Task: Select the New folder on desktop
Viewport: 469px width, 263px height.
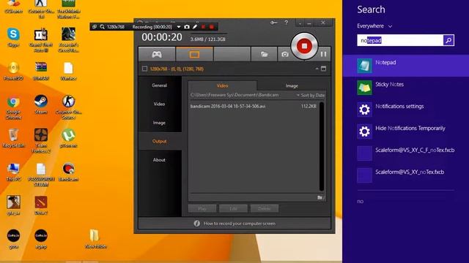Action: point(96,239)
